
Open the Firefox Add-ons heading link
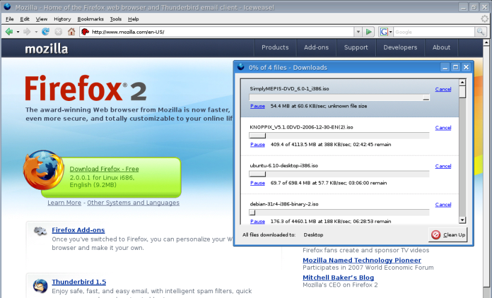coord(78,230)
